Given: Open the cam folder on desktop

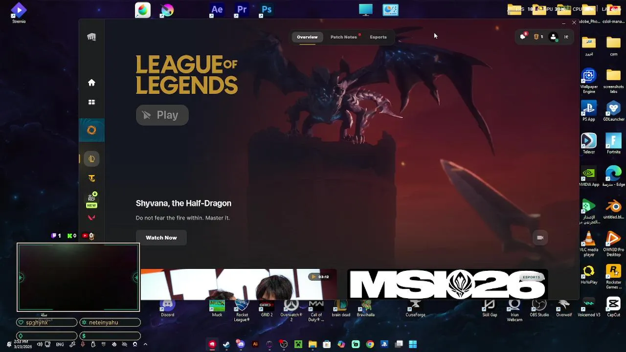Looking at the screenshot, I should click(613, 46).
